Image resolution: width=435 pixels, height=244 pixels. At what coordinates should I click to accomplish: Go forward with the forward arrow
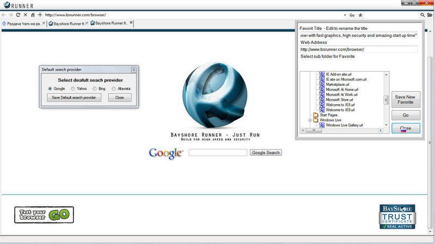pos(10,15)
